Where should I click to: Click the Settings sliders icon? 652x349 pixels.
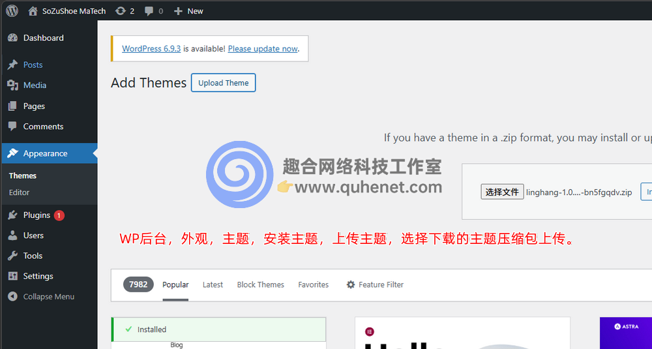click(13, 276)
